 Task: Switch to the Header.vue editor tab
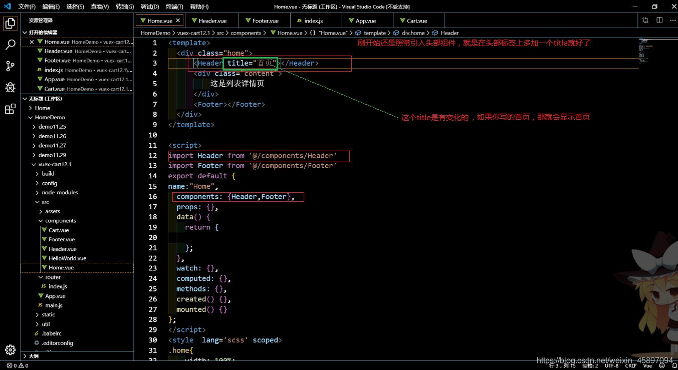point(212,21)
